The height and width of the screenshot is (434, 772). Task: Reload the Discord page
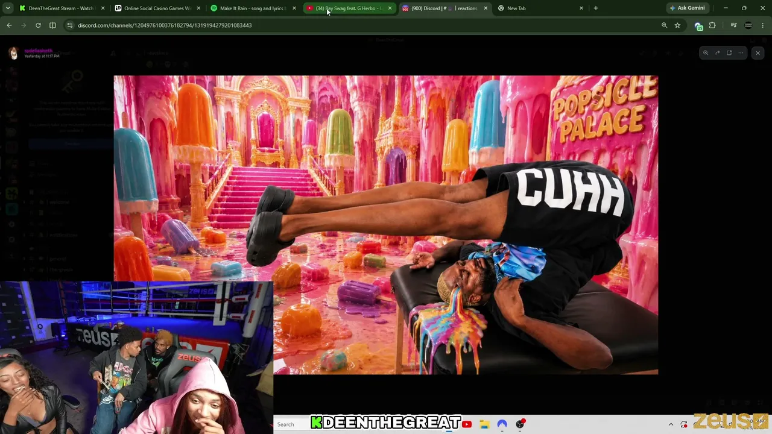coord(38,25)
